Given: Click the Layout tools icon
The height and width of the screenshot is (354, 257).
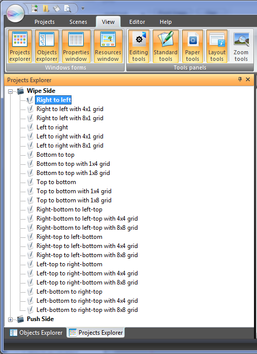Looking at the screenshot, I should [x=217, y=40].
